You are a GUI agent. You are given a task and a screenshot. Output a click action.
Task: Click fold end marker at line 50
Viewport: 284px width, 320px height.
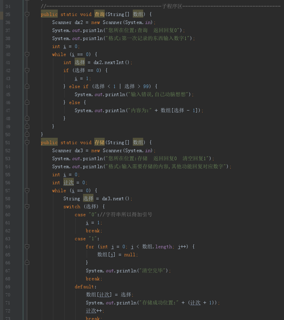[27, 135]
